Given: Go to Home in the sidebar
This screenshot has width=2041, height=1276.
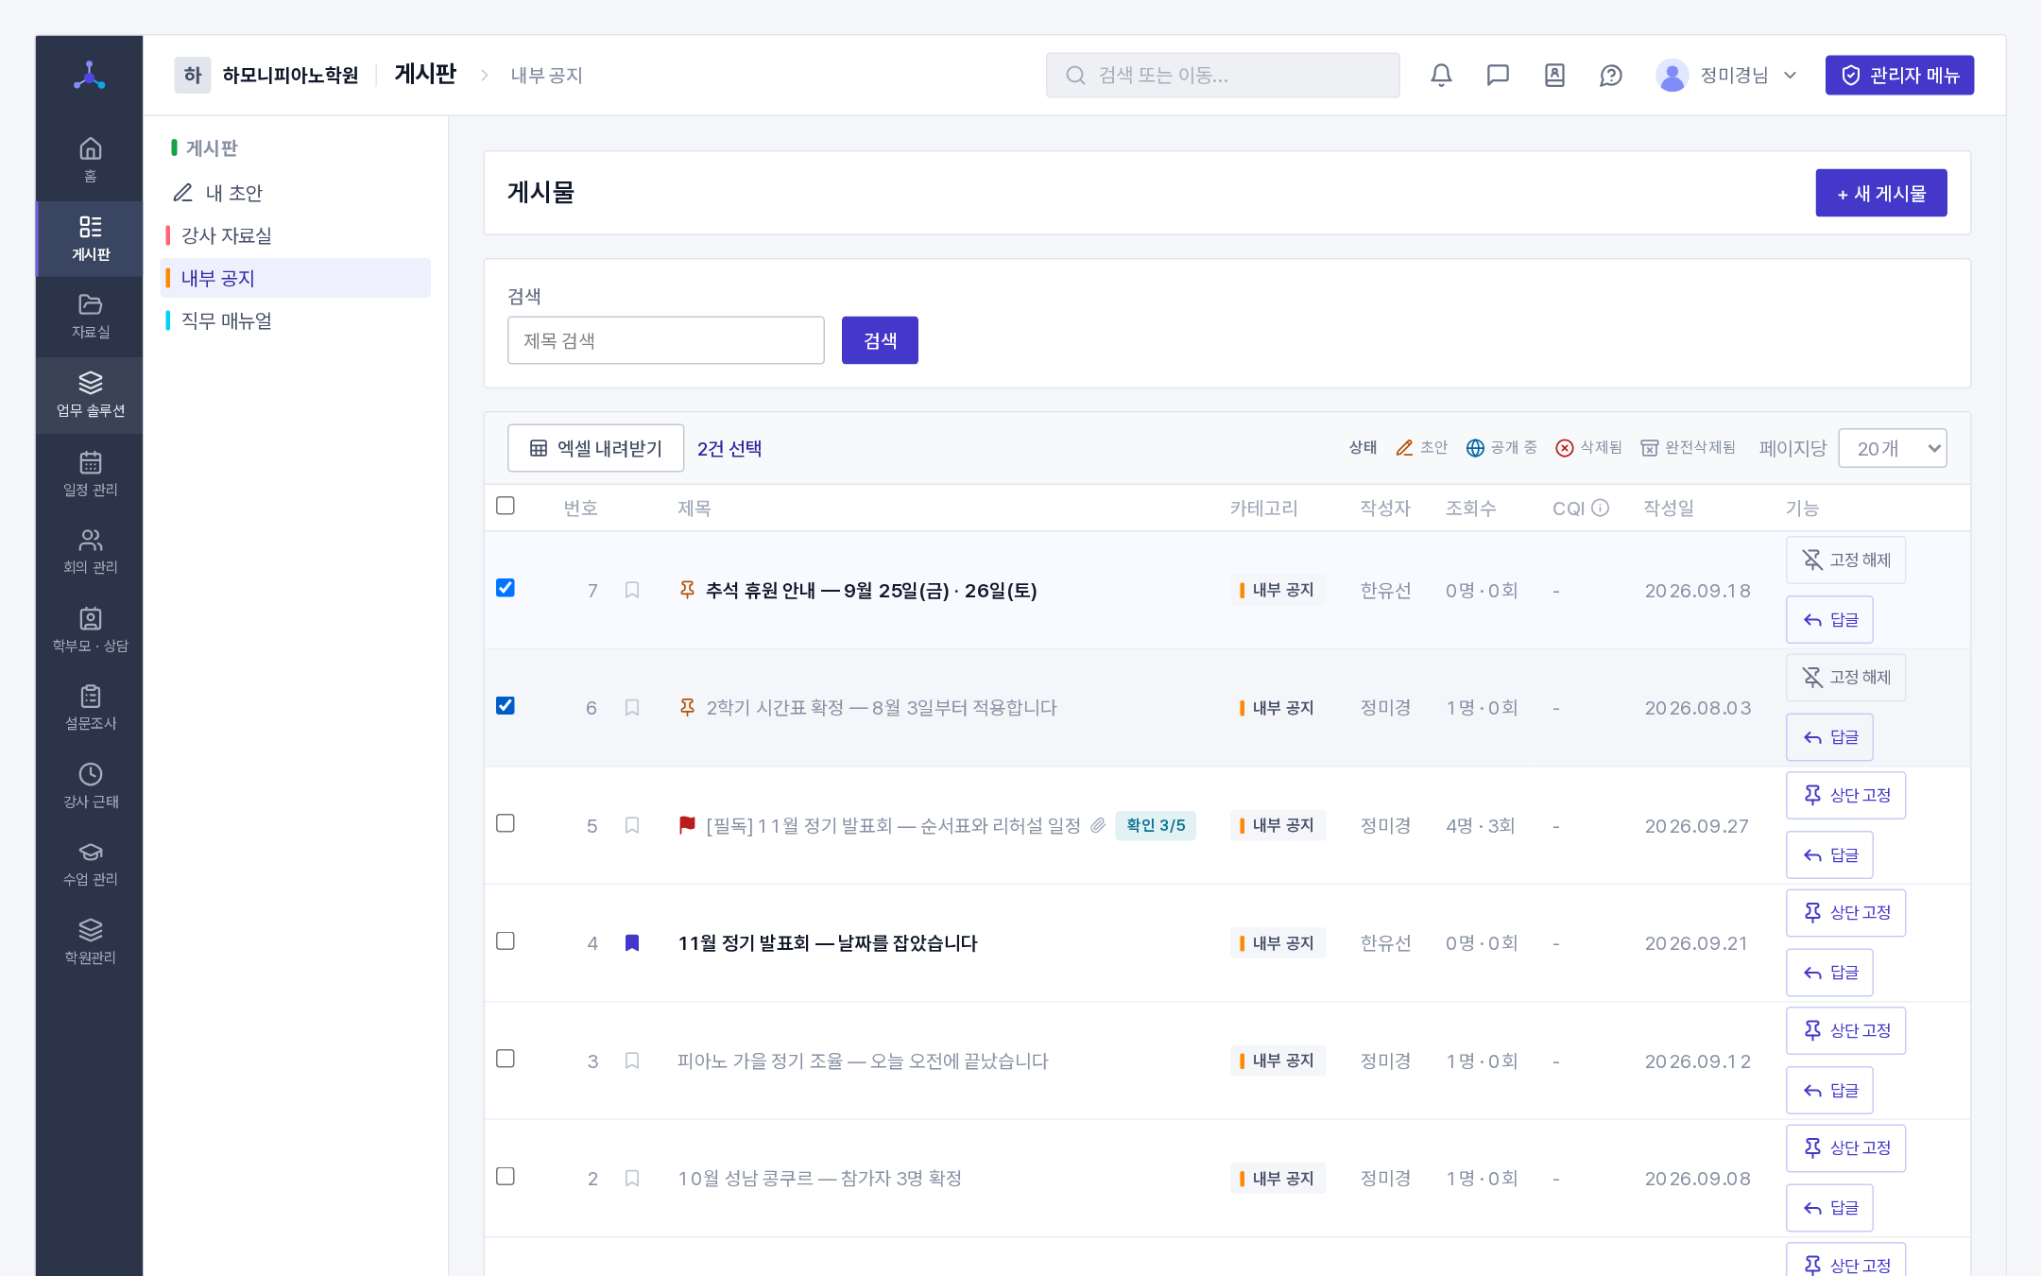Looking at the screenshot, I should point(90,160).
